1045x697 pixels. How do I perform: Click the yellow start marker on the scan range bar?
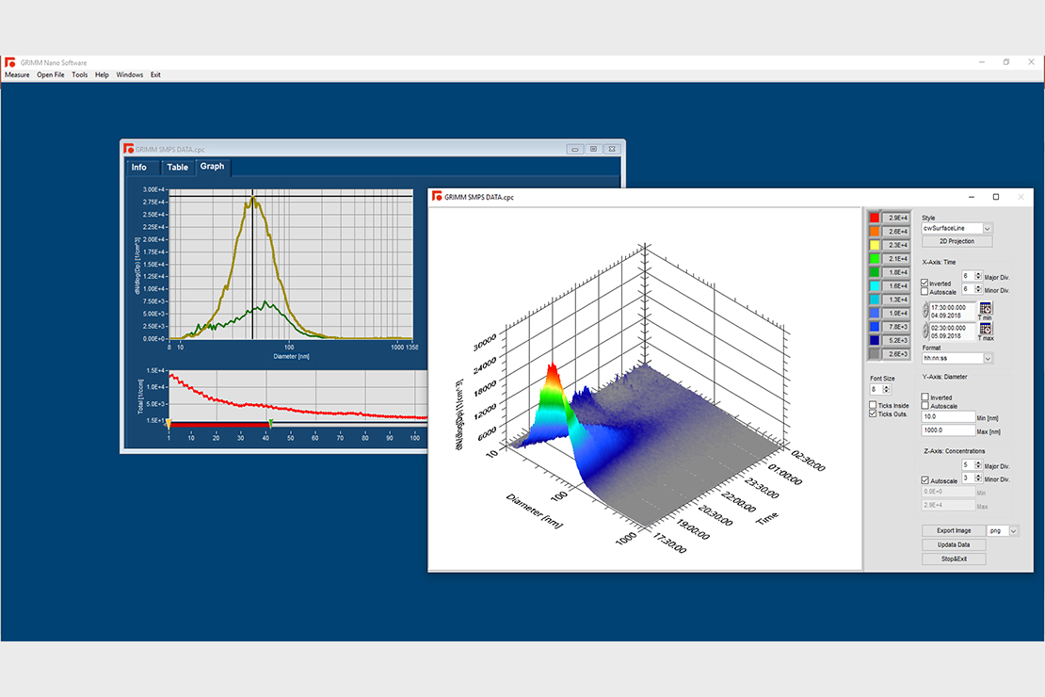[x=169, y=424]
